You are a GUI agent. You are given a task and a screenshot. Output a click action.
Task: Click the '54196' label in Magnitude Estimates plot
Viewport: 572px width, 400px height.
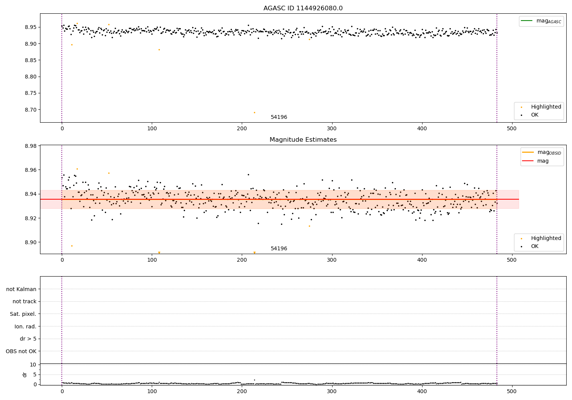click(279, 249)
